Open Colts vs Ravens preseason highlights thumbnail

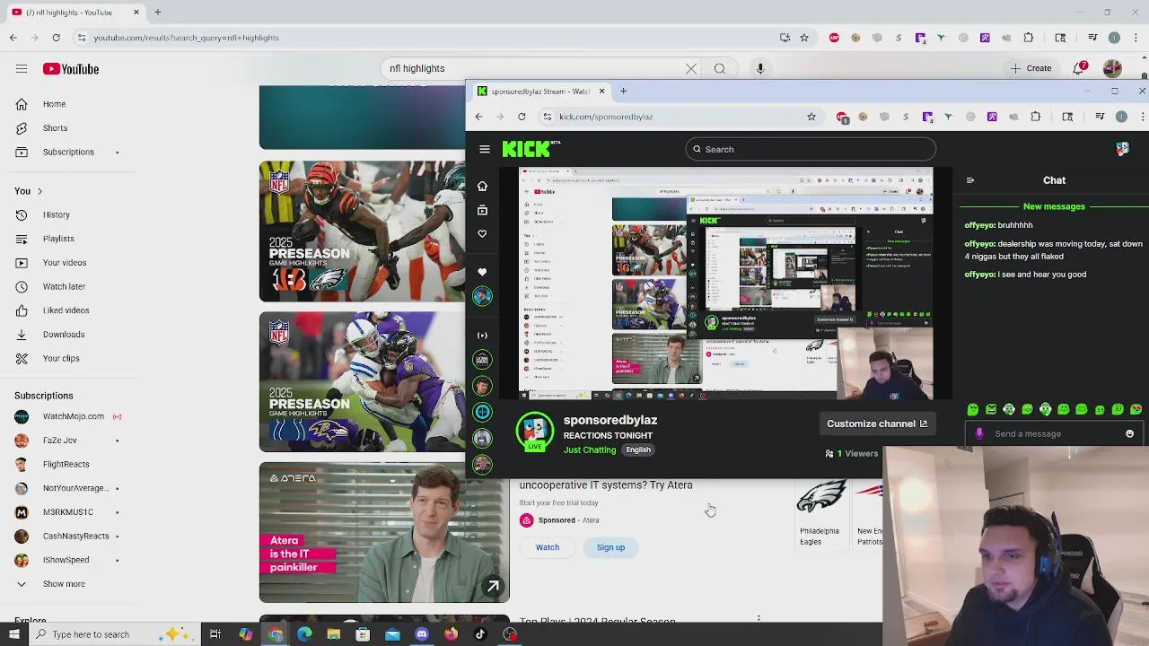362,381
